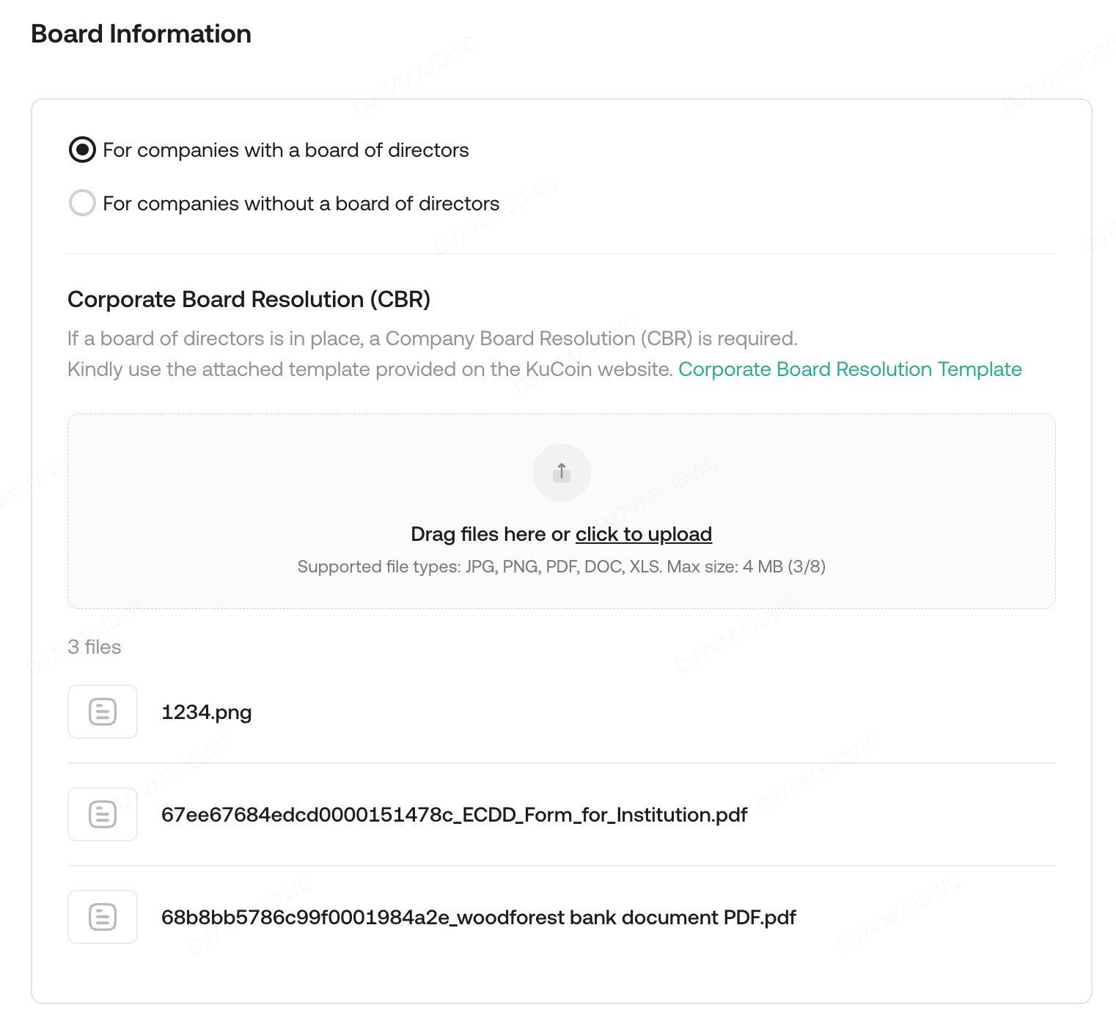Select 'For companies without a board of directors'
1116x1010 pixels.
point(82,203)
